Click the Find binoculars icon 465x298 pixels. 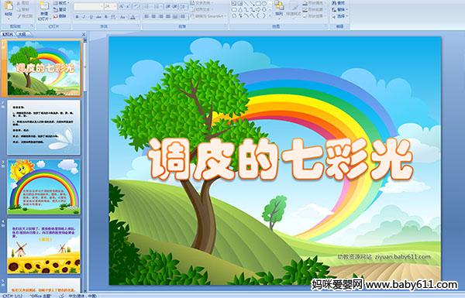click(x=335, y=3)
